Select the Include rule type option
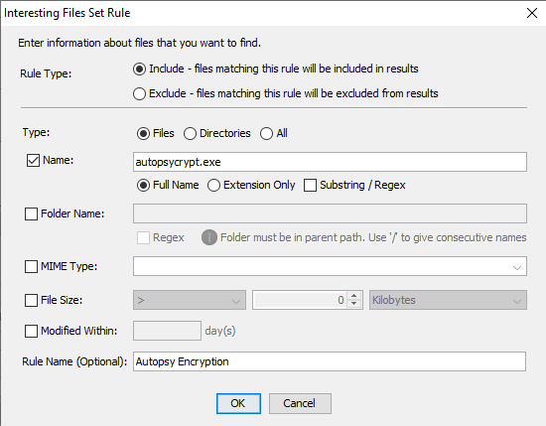546x426 pixels. [x=139, y=69]
